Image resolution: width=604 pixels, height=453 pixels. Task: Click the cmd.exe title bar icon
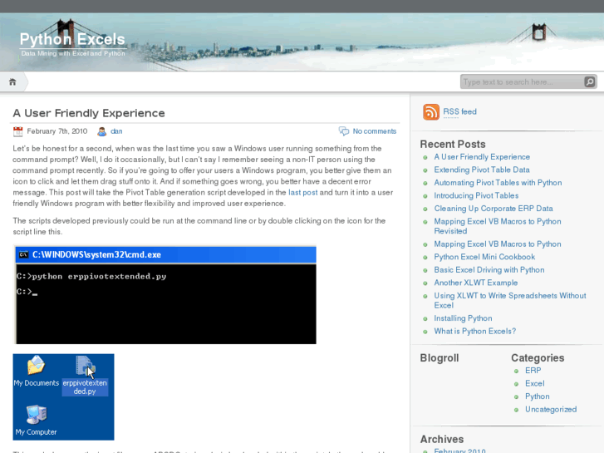click(24, 254)
